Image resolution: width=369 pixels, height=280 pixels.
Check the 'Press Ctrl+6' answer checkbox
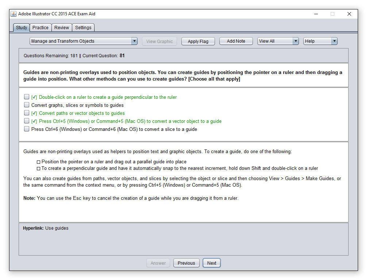27,129
